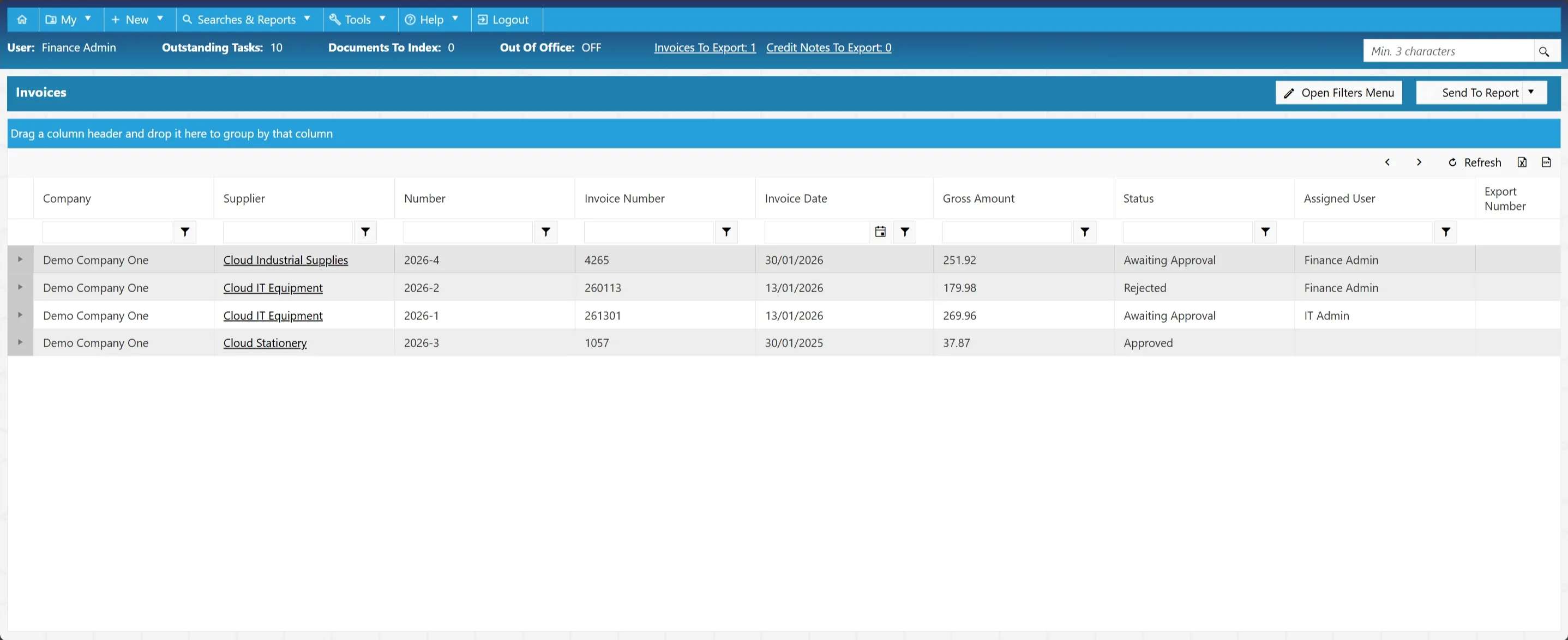The width and height of the screenshot is (1568, 640).
Task: Sort by Gross Amount column header
Action: [978, 198]
